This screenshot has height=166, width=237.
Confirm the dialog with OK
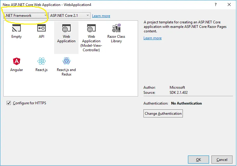point(199,159)
